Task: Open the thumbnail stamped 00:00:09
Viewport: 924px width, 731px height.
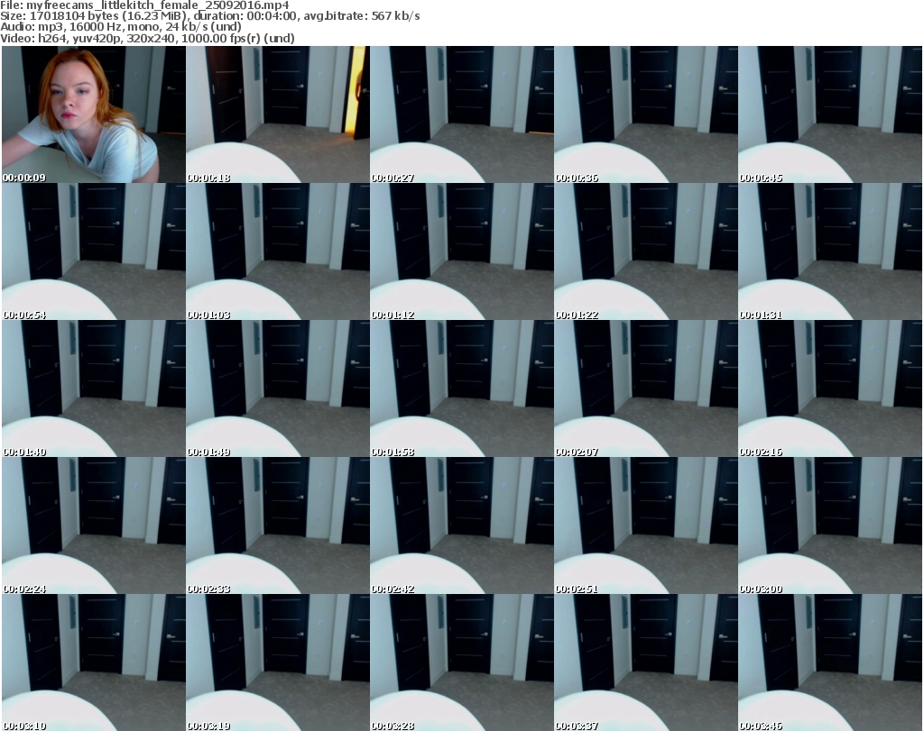Action: (x=94, y=114)
